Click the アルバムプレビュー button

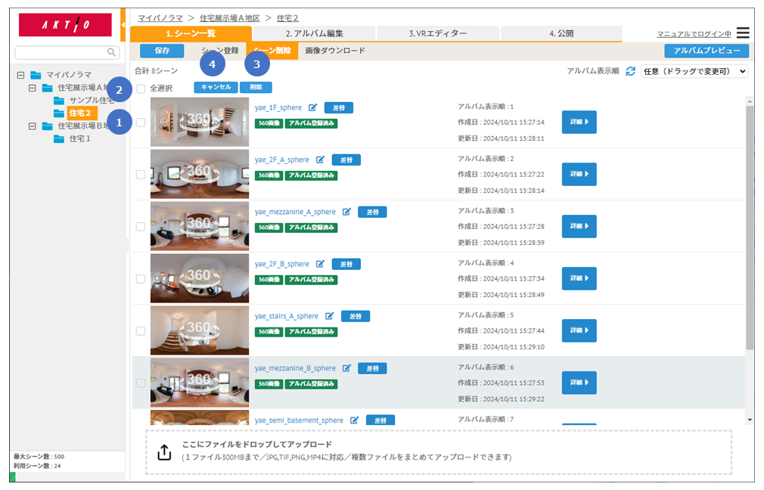(706, 51)
